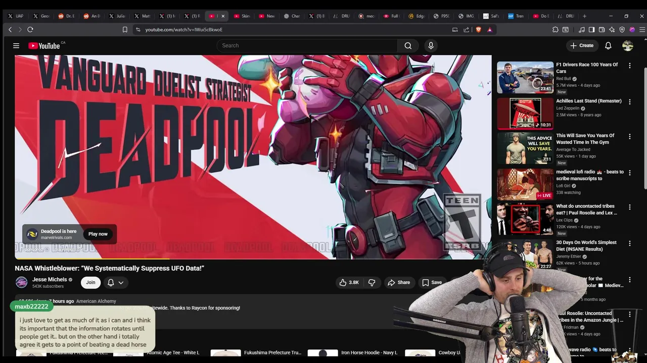Open the account avatar menu
Screen dimensions: 647x363
click(x=628, y=46)
